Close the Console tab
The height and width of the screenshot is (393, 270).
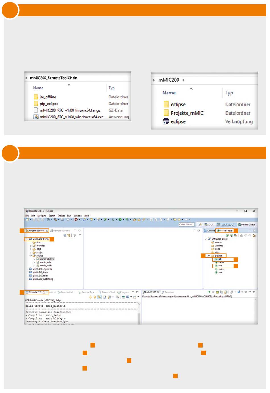[x=40, y=292]
